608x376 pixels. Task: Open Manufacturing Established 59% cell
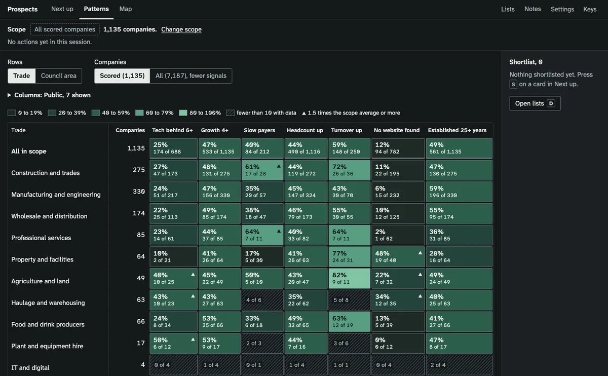pyautogui.click(x=459, y=192)
